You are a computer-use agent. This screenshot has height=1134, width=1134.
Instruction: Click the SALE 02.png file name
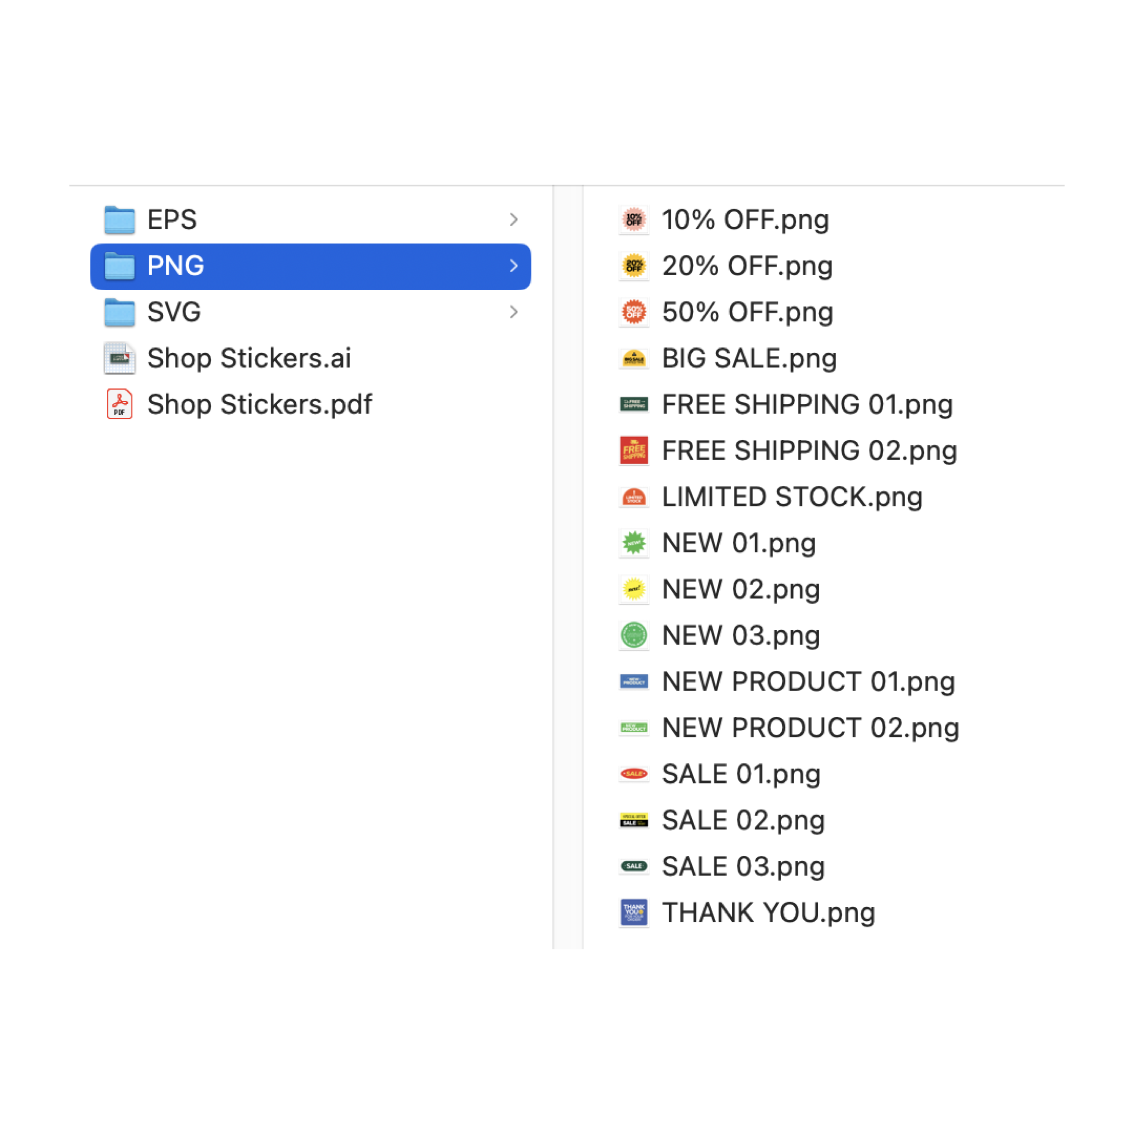(743, 821)
